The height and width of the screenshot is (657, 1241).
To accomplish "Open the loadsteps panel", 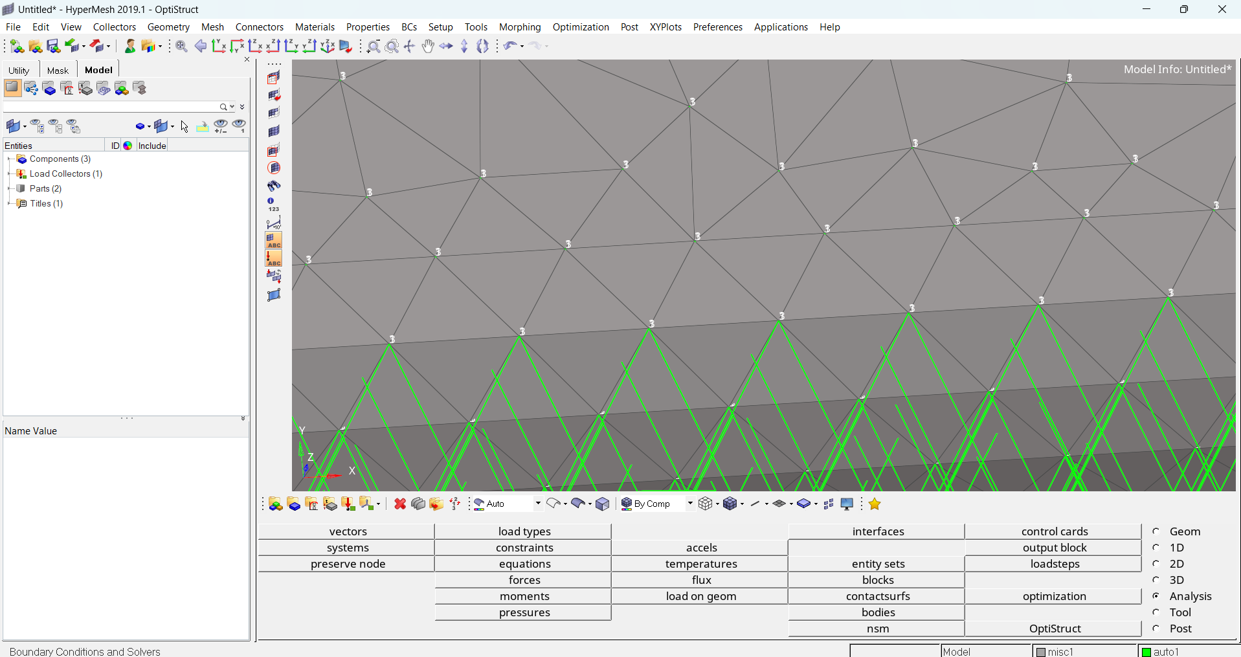I will click(x=1055, y=564).
